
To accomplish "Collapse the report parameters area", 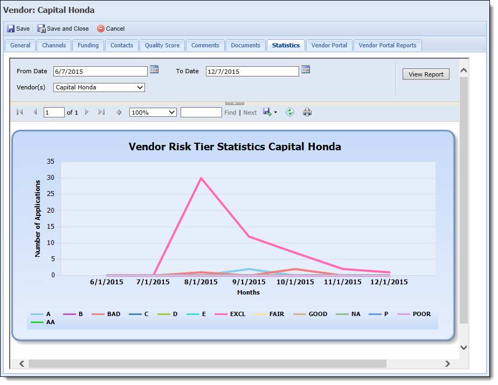I will click(234, 103).
